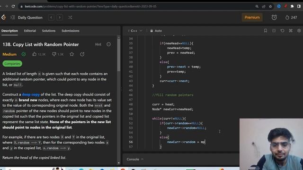Open browser zoom magnifier icon

pyautogui.click(x=257, y=6)
